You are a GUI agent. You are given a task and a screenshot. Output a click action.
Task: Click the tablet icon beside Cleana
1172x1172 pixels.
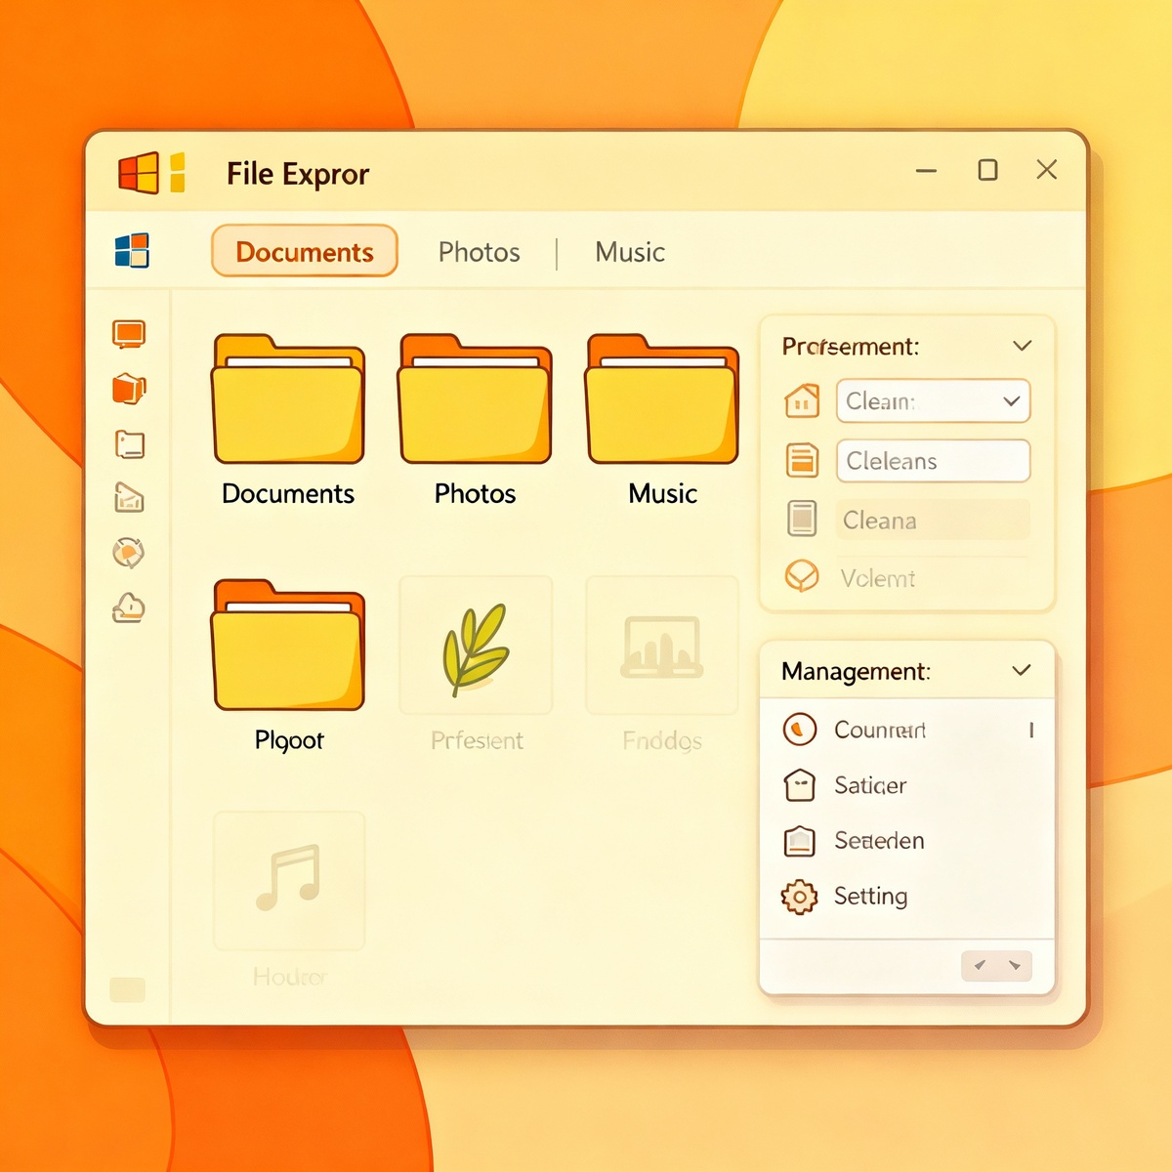coord(802,519)
